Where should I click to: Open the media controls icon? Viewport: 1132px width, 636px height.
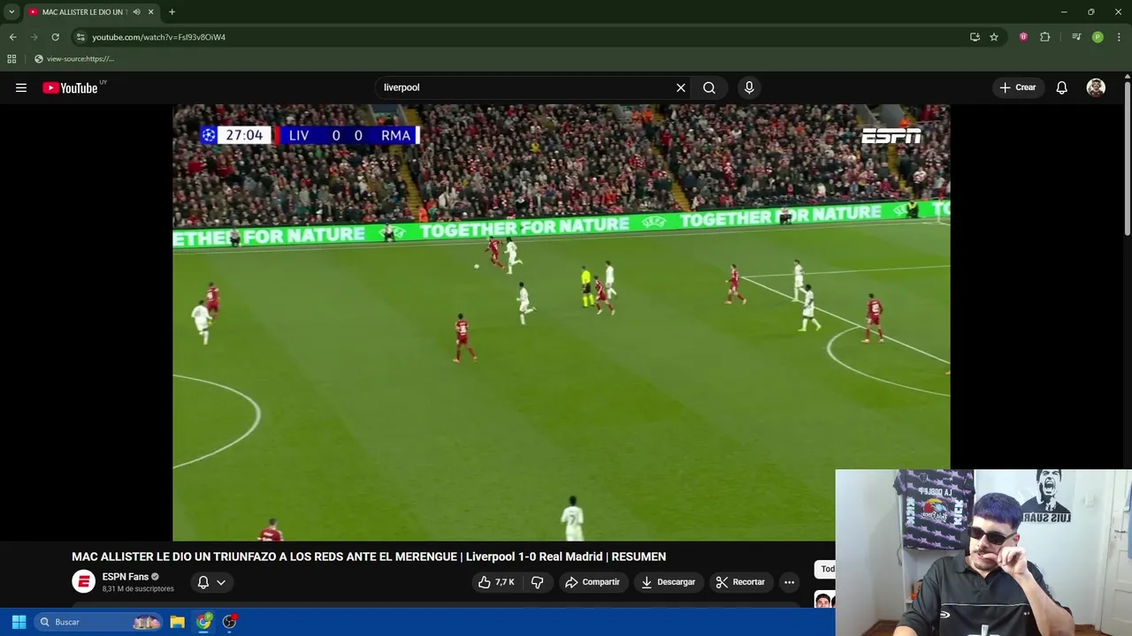point(1076,37)
